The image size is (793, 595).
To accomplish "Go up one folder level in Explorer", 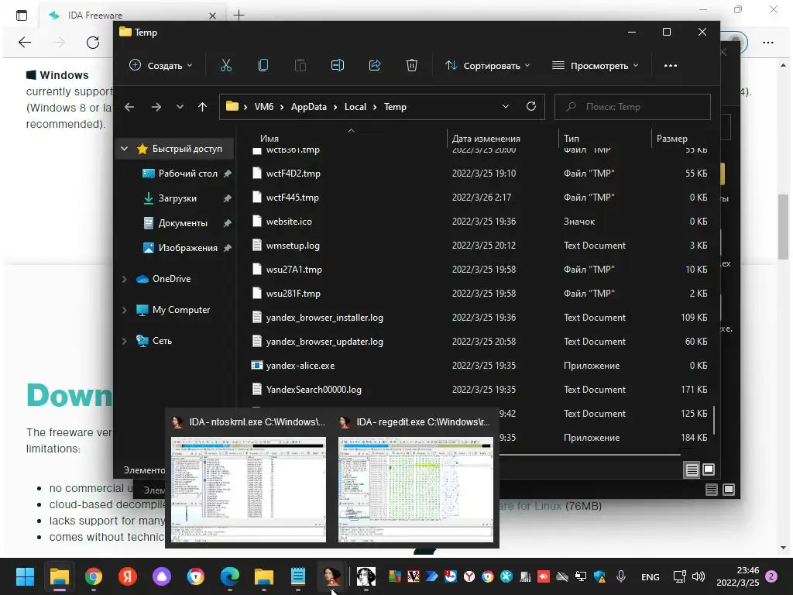I will pyautogui.click(x=202, y=107).
